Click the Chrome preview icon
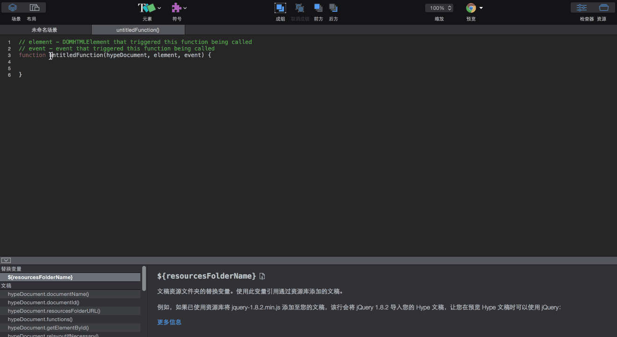The image size is (617, 337). pyautogui.click(x=471, y=8)
